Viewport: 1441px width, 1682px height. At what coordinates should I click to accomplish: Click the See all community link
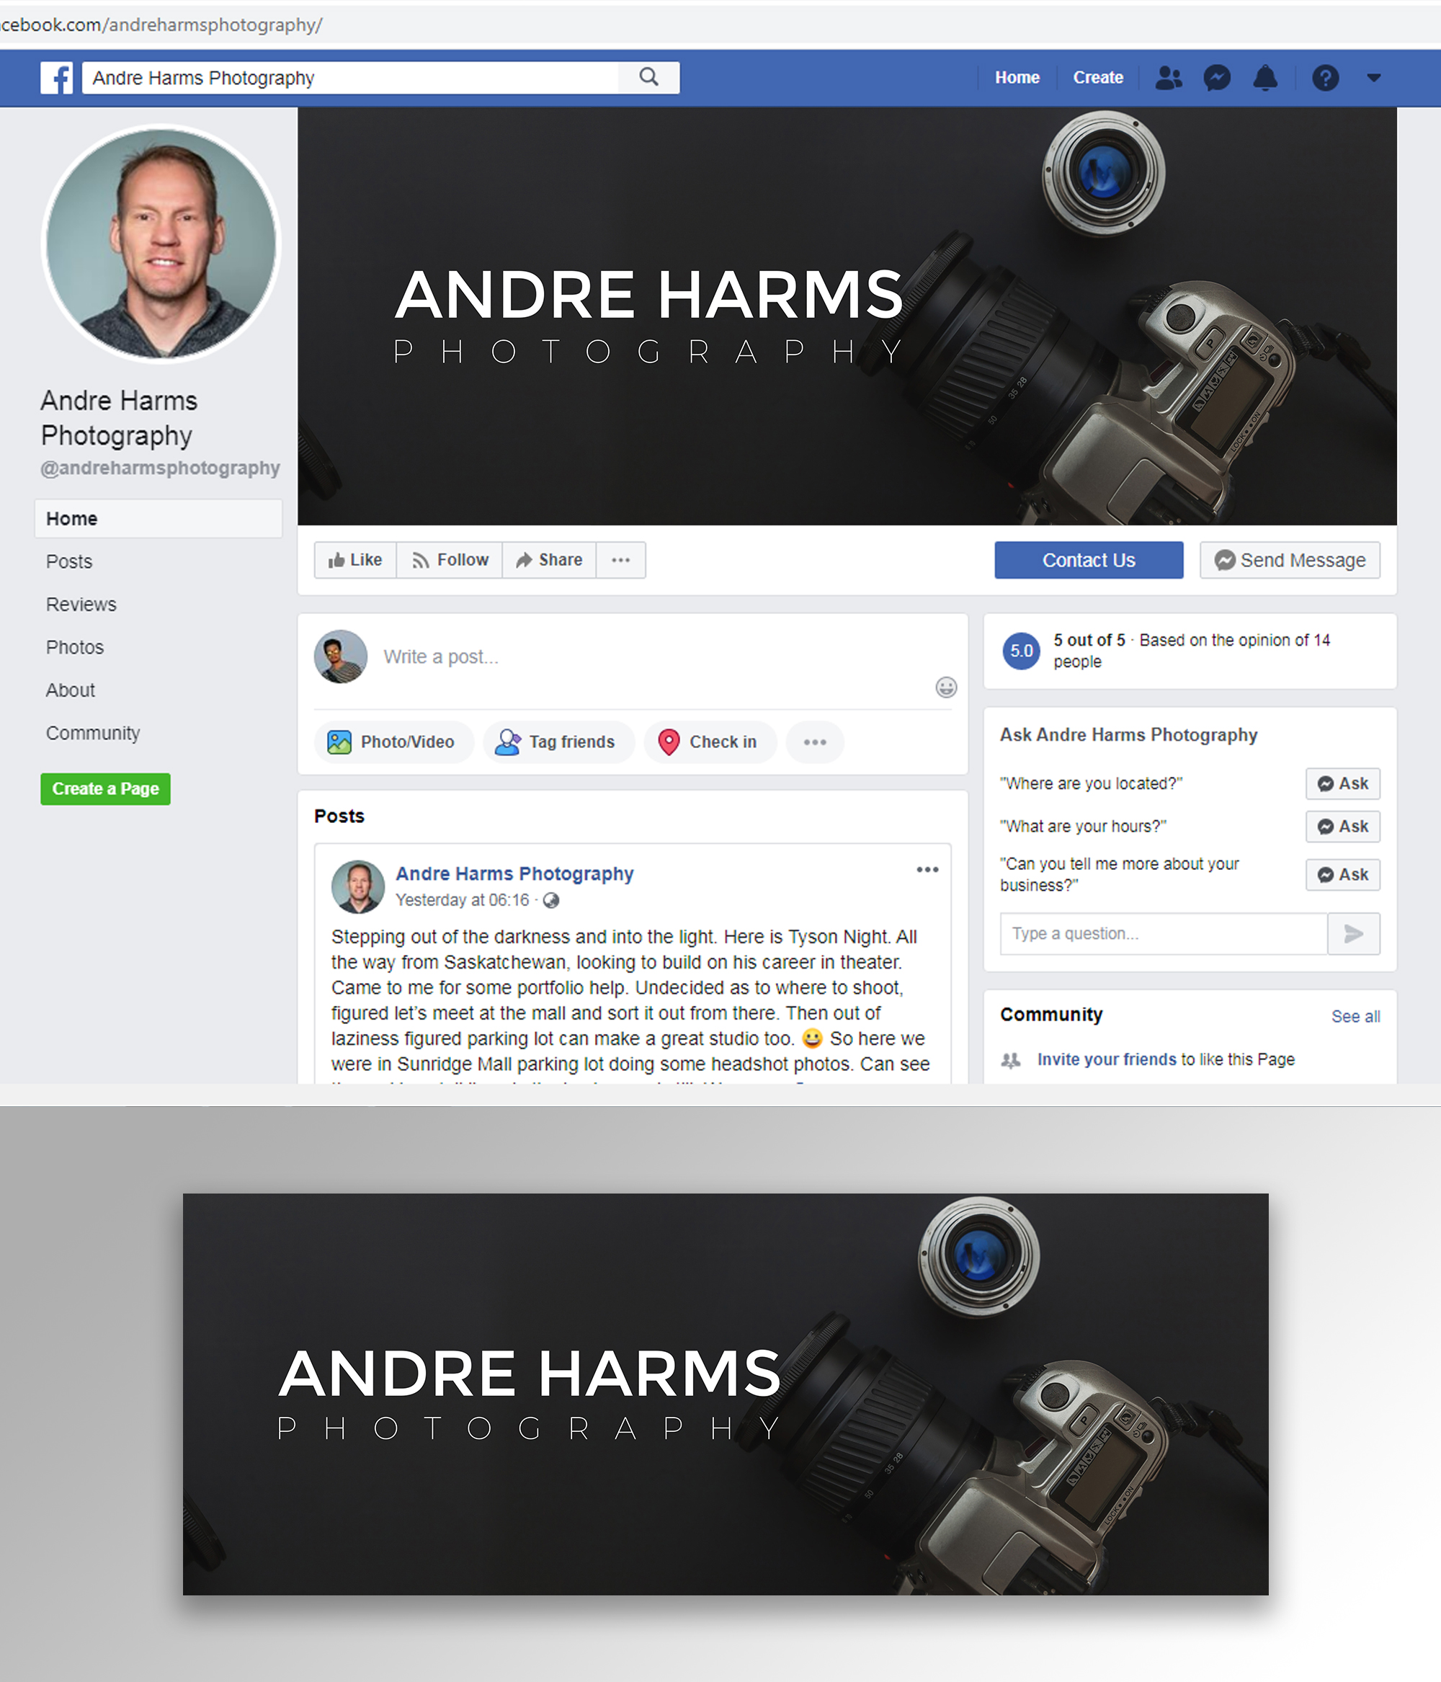point(1355,1016)
